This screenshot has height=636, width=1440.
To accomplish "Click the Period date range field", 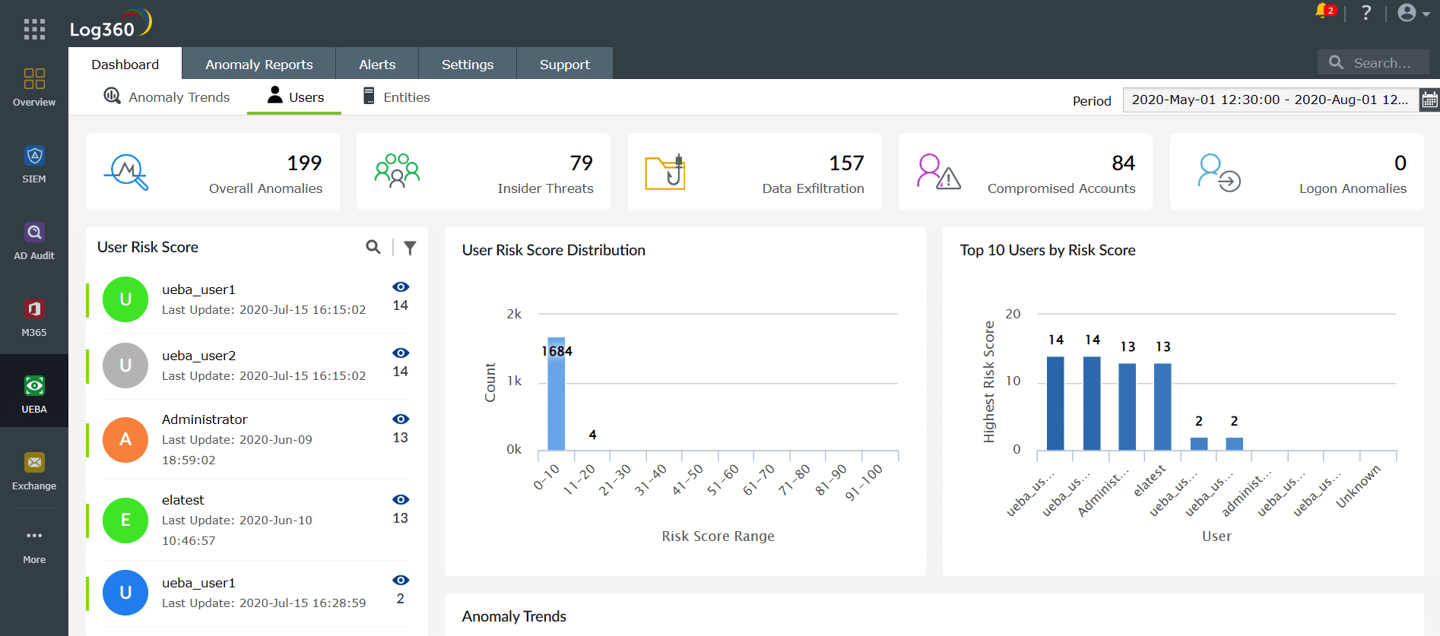I will tap(1270, 100).
